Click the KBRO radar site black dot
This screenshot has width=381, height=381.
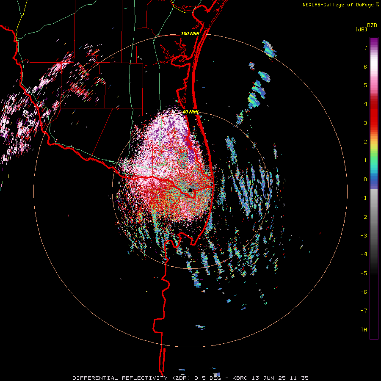tap(190, 190)
